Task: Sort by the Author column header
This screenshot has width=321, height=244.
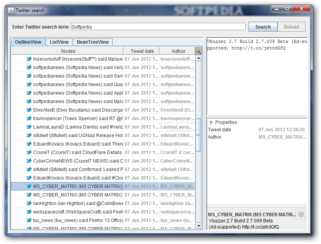Action: (178, 51)
